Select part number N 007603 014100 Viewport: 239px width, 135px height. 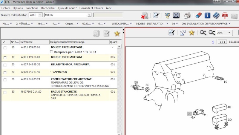tap(31, 92)
